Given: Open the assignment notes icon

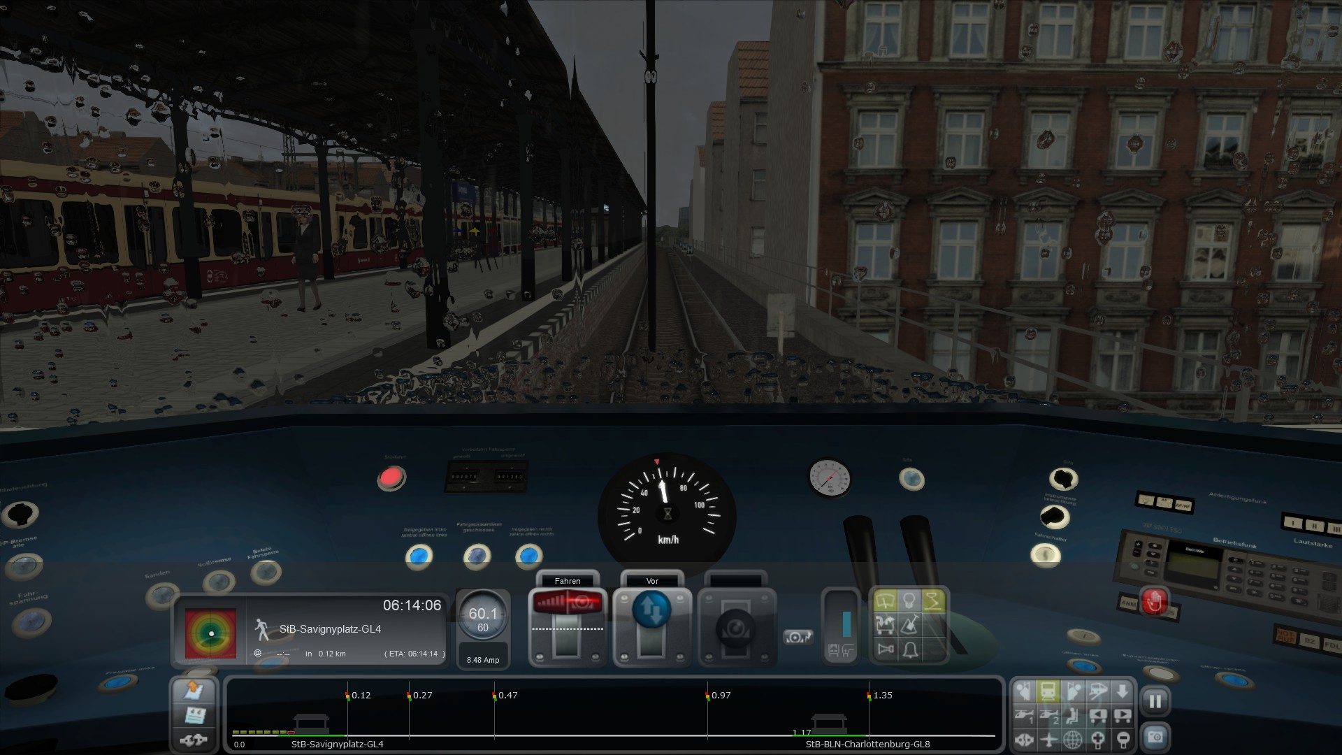Looking at the screenshot, I should pos(194,715).
